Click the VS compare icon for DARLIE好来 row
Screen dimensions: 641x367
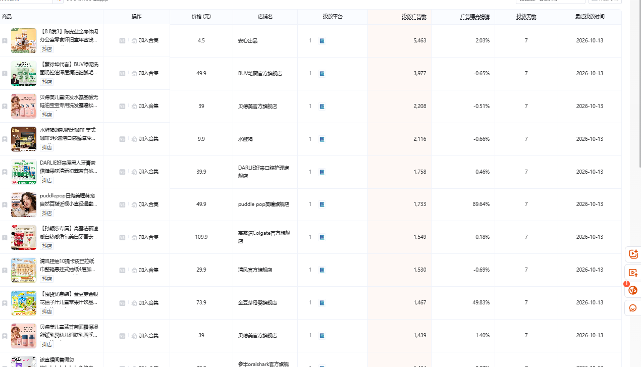point(122,172)
